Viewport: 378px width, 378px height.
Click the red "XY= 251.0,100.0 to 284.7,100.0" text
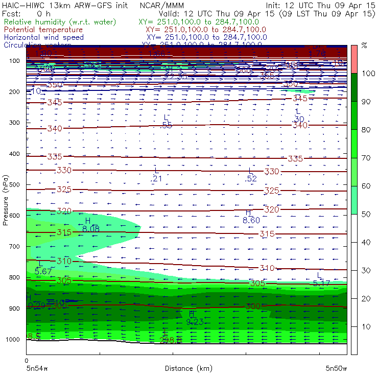tap(206, 30)
